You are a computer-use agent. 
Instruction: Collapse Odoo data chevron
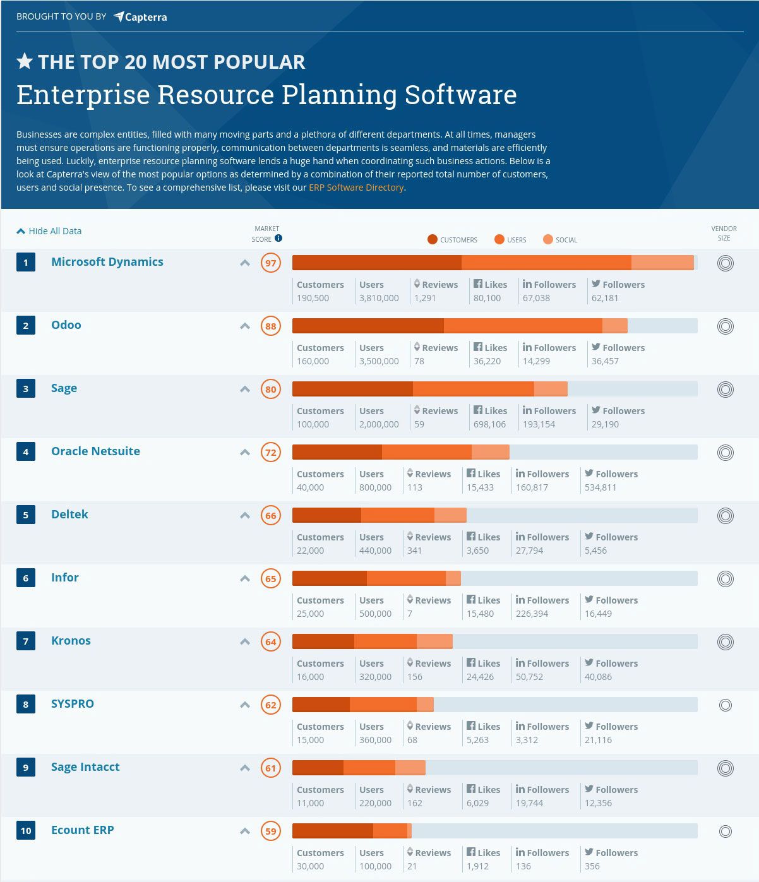245,326
